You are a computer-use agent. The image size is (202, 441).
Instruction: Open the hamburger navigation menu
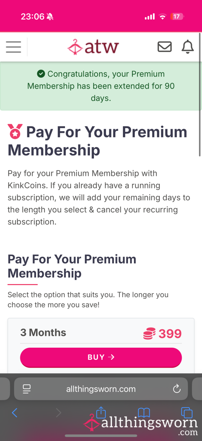(x=13, y=47)
